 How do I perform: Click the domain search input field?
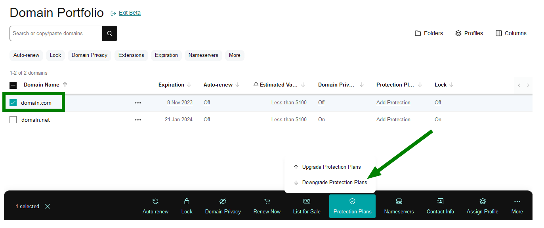click(x=55, y=34)
